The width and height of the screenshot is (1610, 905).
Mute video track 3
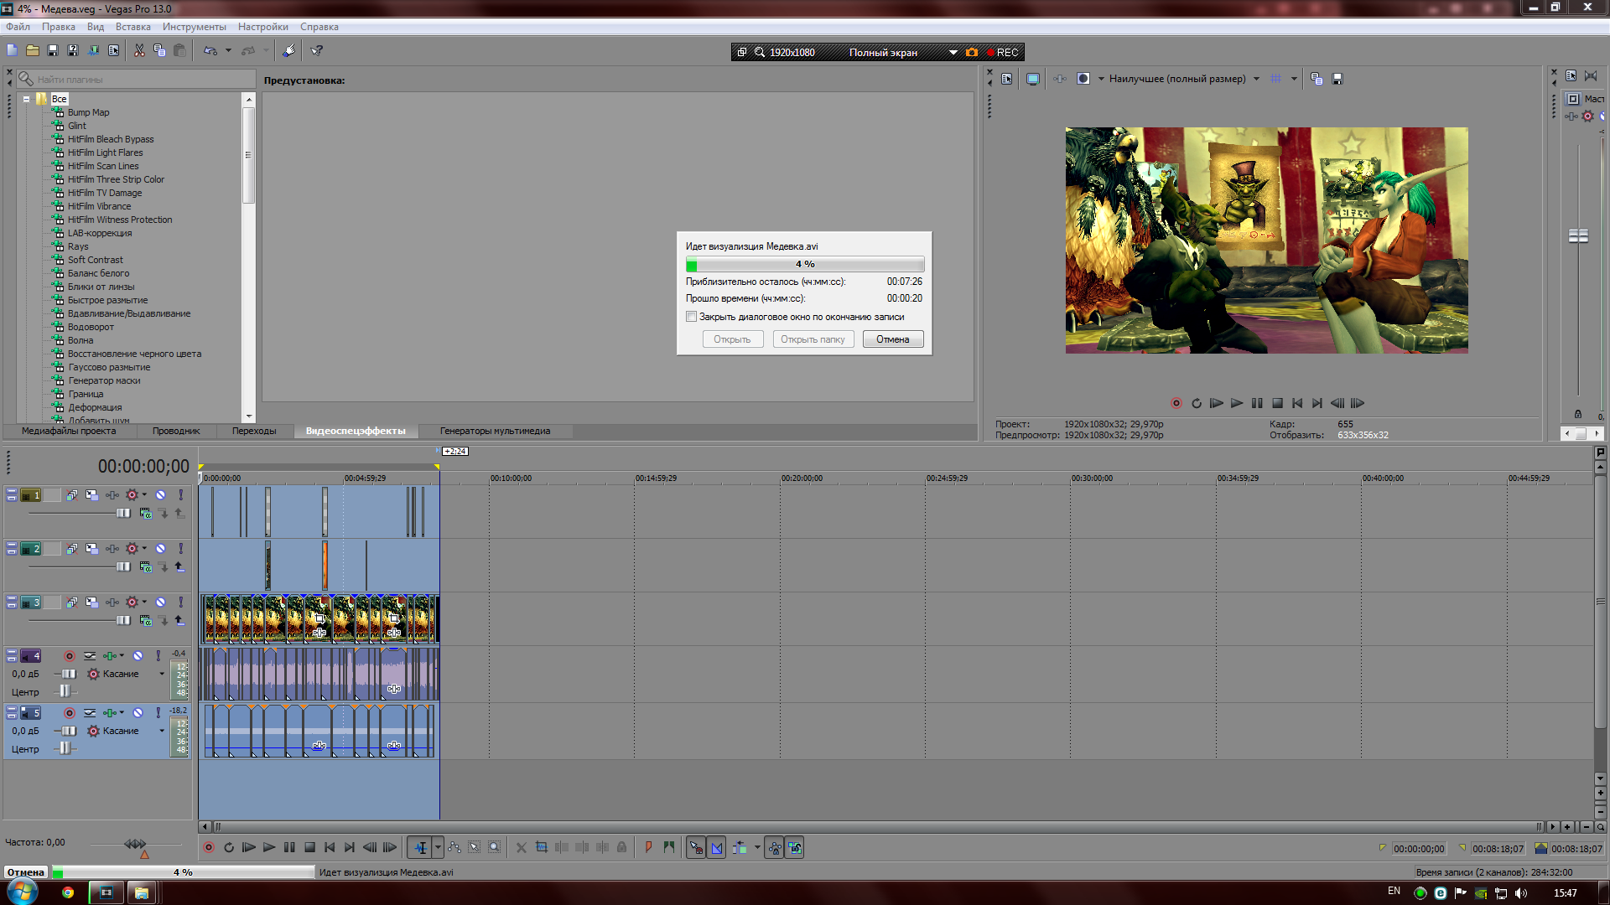coord(160,602)
